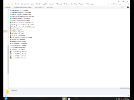134x100 pixels.
Task: Go to Programs in the breadcrumb path
Action: tap(81, 4)
